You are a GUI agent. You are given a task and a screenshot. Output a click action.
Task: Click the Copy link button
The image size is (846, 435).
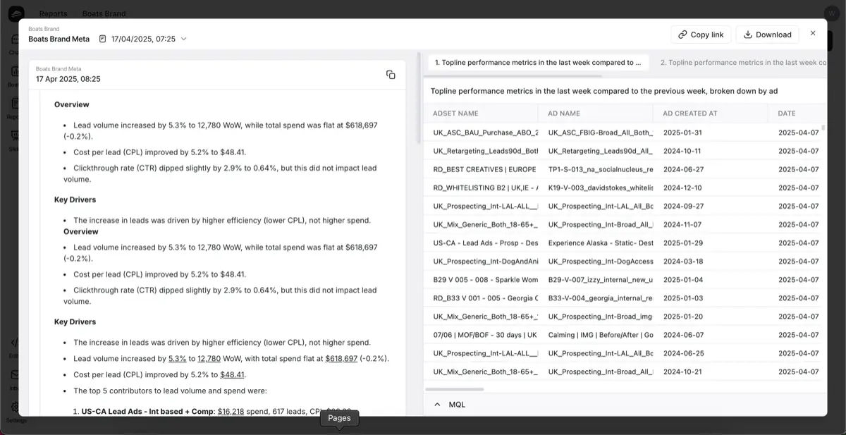pyautogui.click(x=701, y=35)
